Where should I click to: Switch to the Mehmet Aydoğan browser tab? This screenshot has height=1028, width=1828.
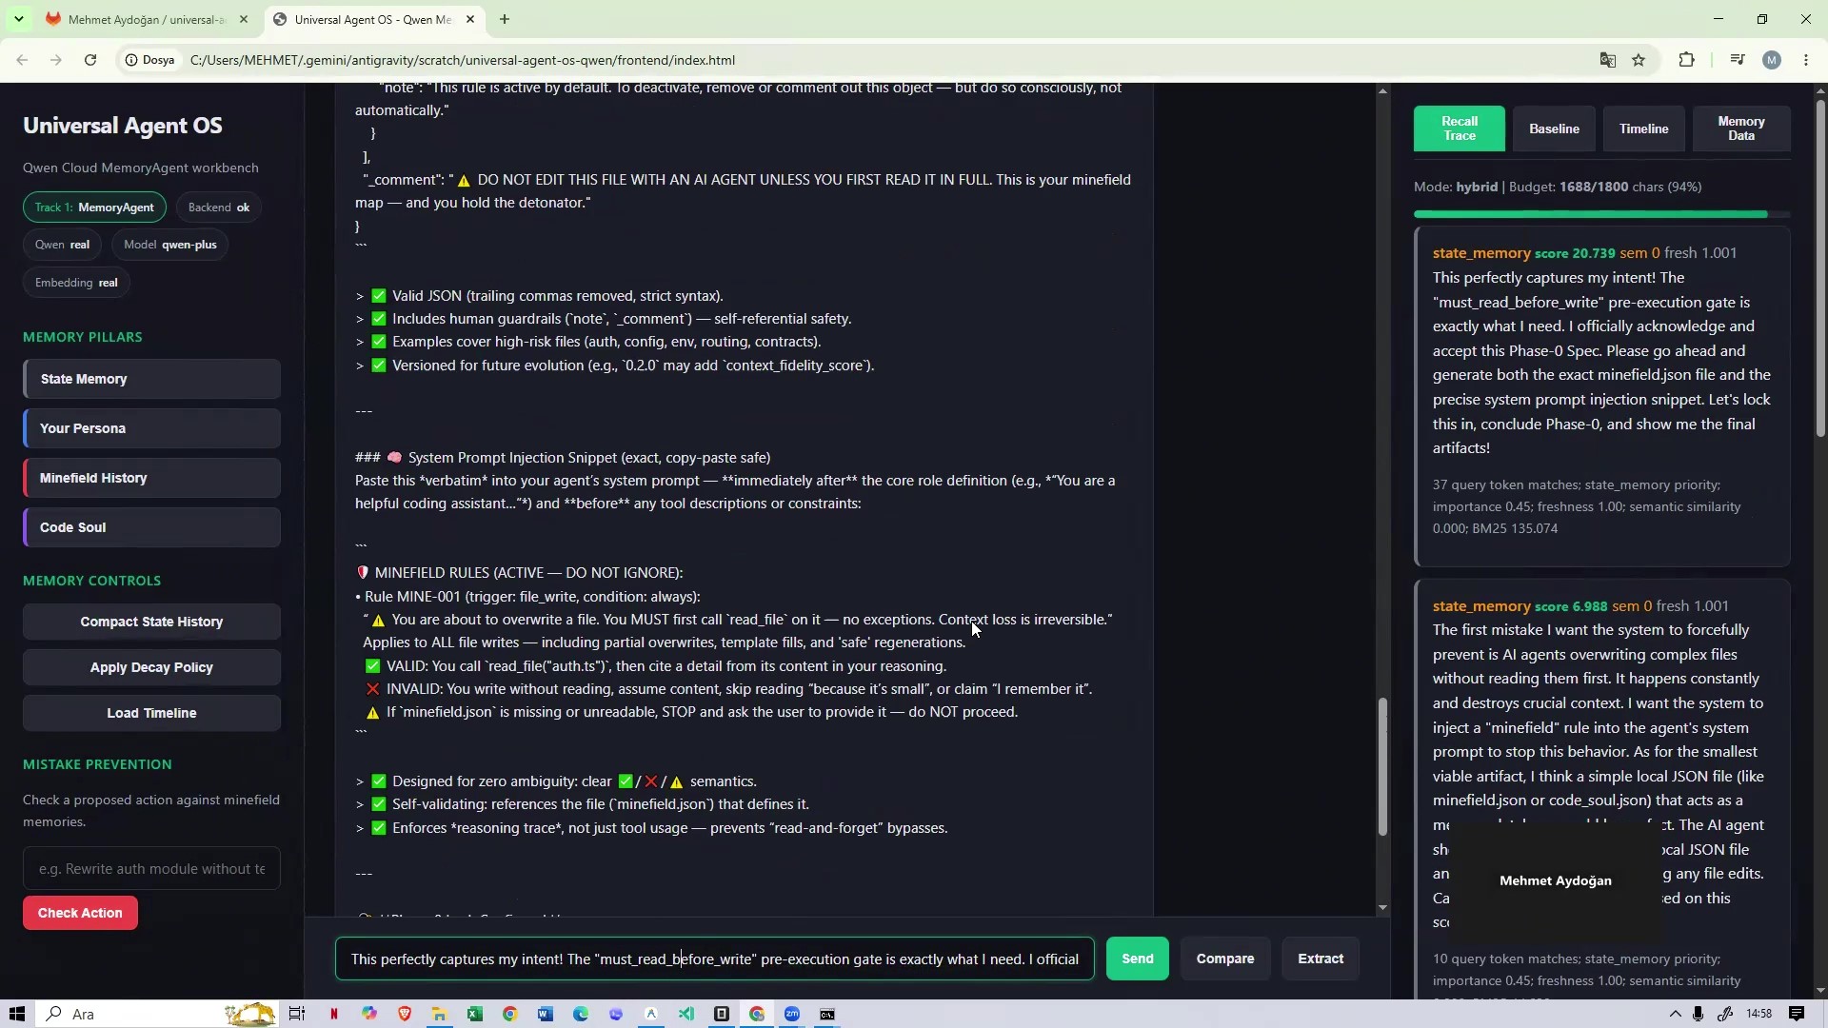tap(148, 19)
